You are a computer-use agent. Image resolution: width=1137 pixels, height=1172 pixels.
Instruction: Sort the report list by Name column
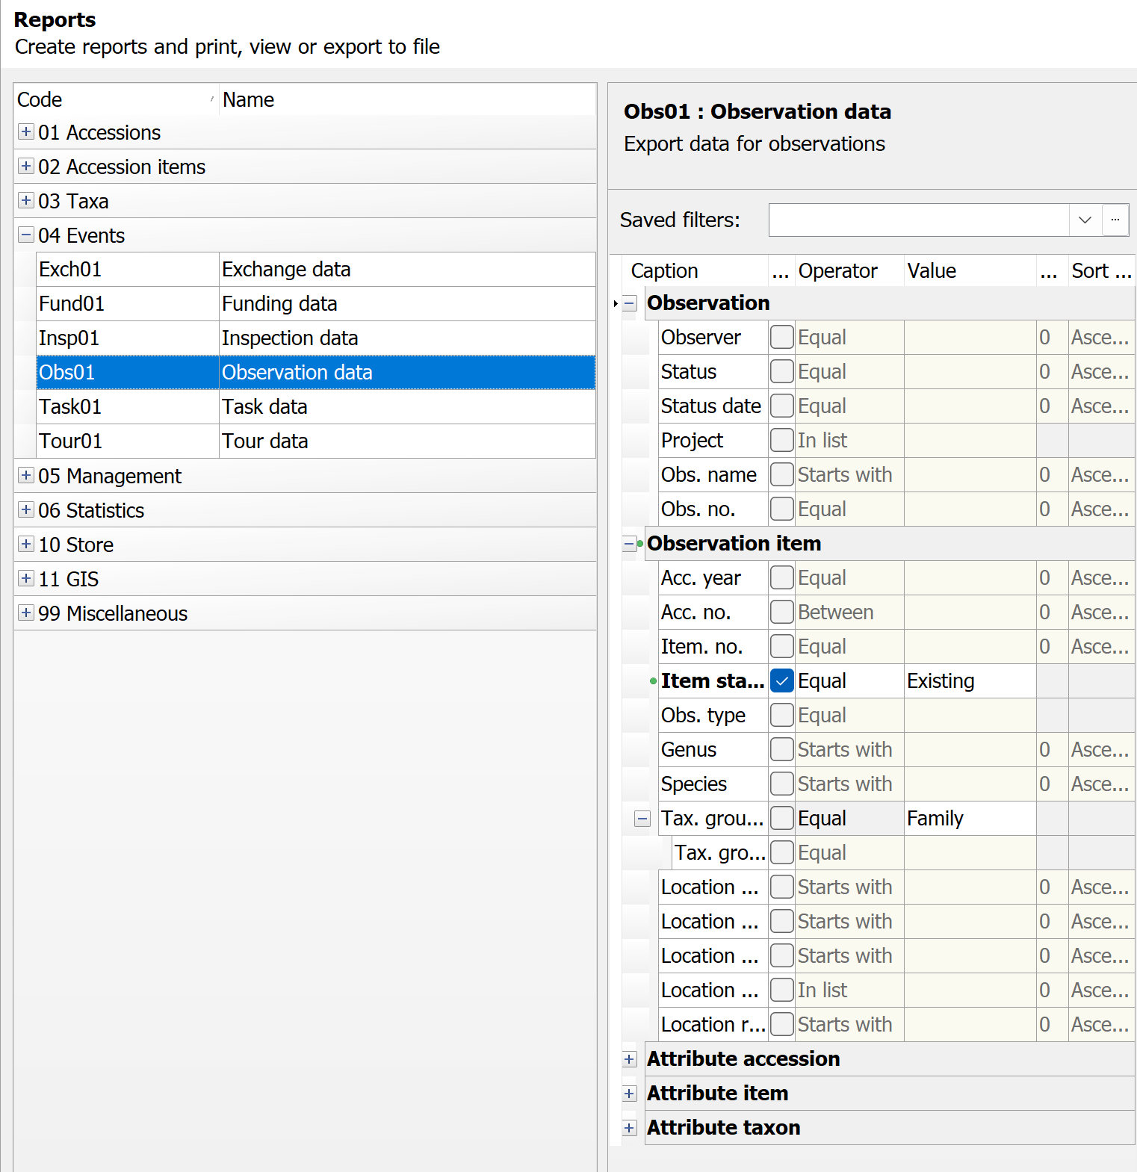click(408, 100)
